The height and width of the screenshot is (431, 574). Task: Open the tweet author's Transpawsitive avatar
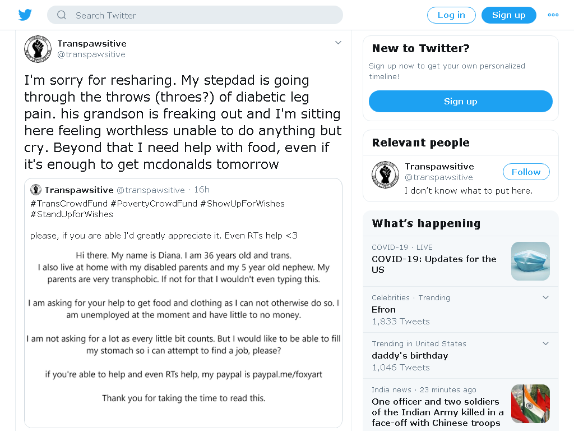click(x=38, y=49)
